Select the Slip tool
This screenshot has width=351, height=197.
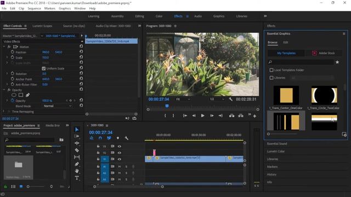(x=77, y=157)
